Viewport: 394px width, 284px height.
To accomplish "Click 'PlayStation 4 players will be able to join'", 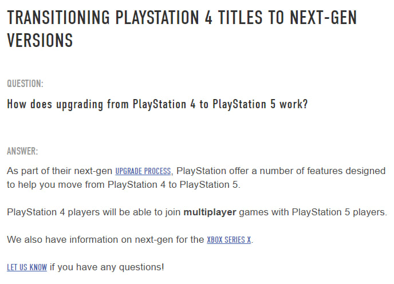I will coord(94,212).
